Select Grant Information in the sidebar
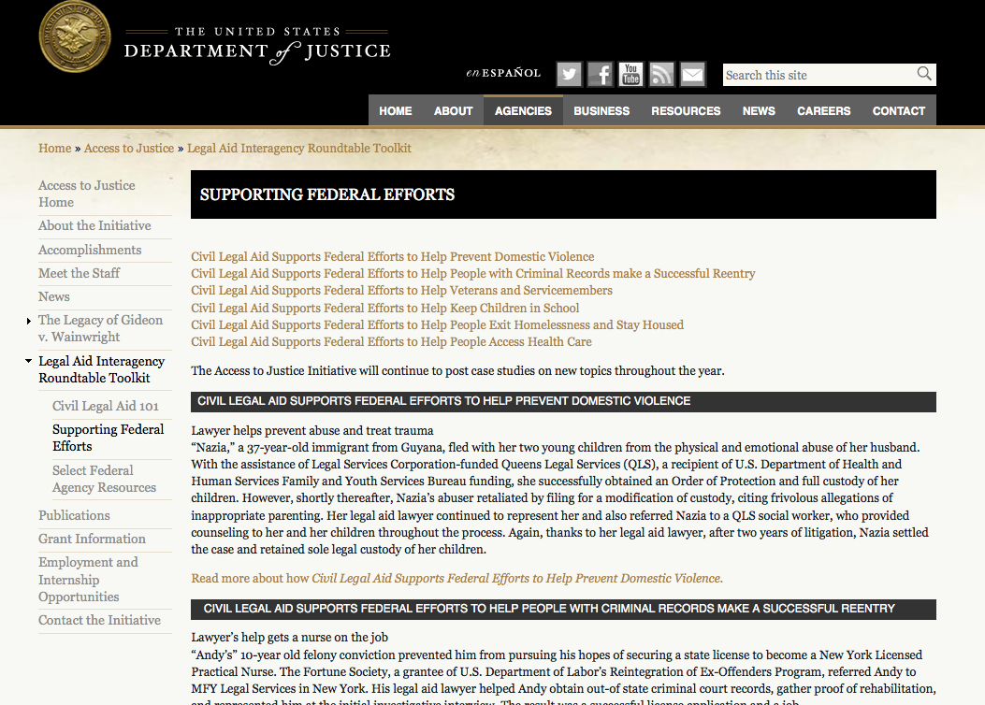The width and height of the screenshot is (985, 705). click(x=92, y=539)
